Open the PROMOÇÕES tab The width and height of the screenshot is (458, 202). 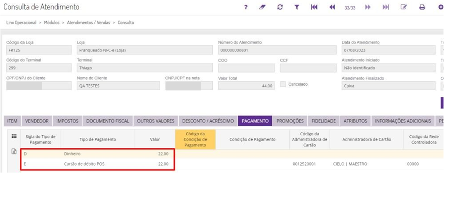point(290,121)
